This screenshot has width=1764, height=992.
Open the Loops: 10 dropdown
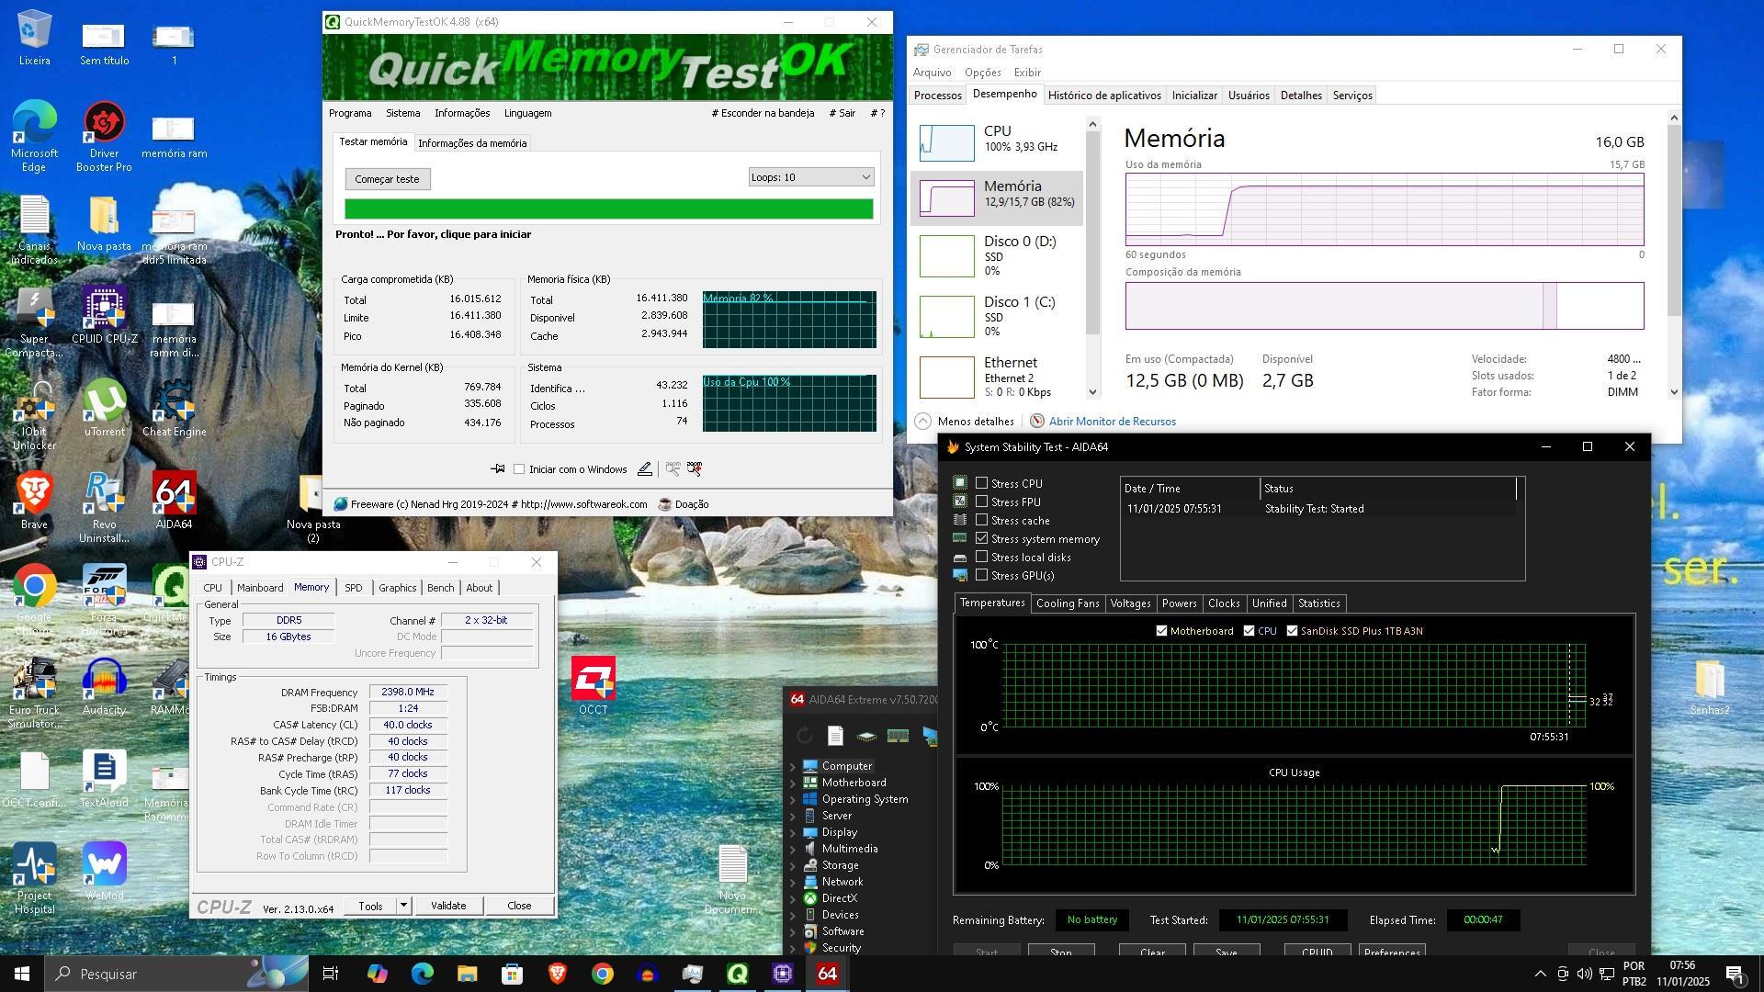pos(810,177)
